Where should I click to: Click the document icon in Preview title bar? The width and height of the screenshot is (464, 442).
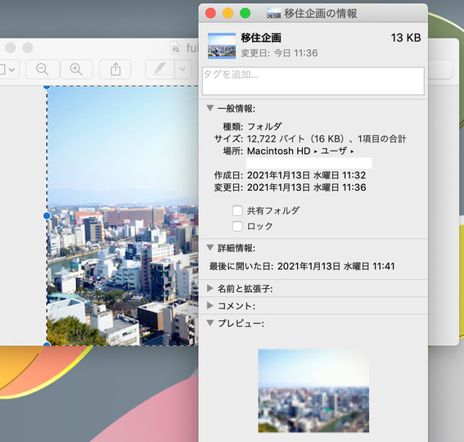176,47
